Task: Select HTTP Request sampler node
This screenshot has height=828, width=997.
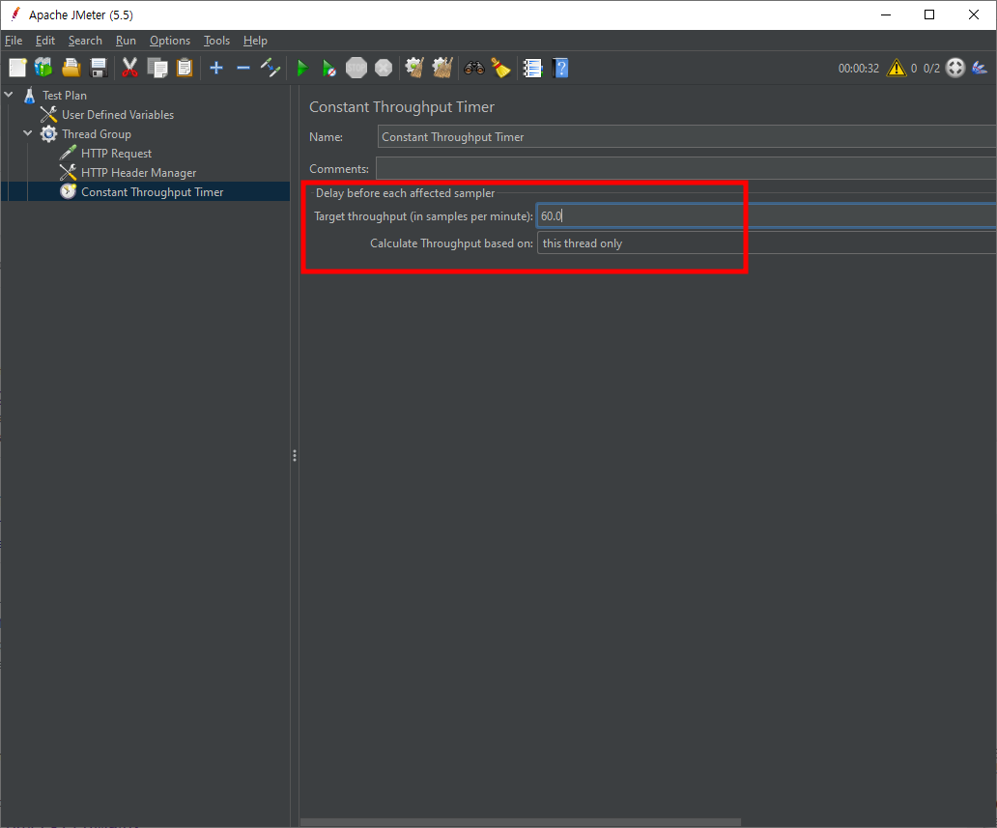Action: [x=116, y=154]
